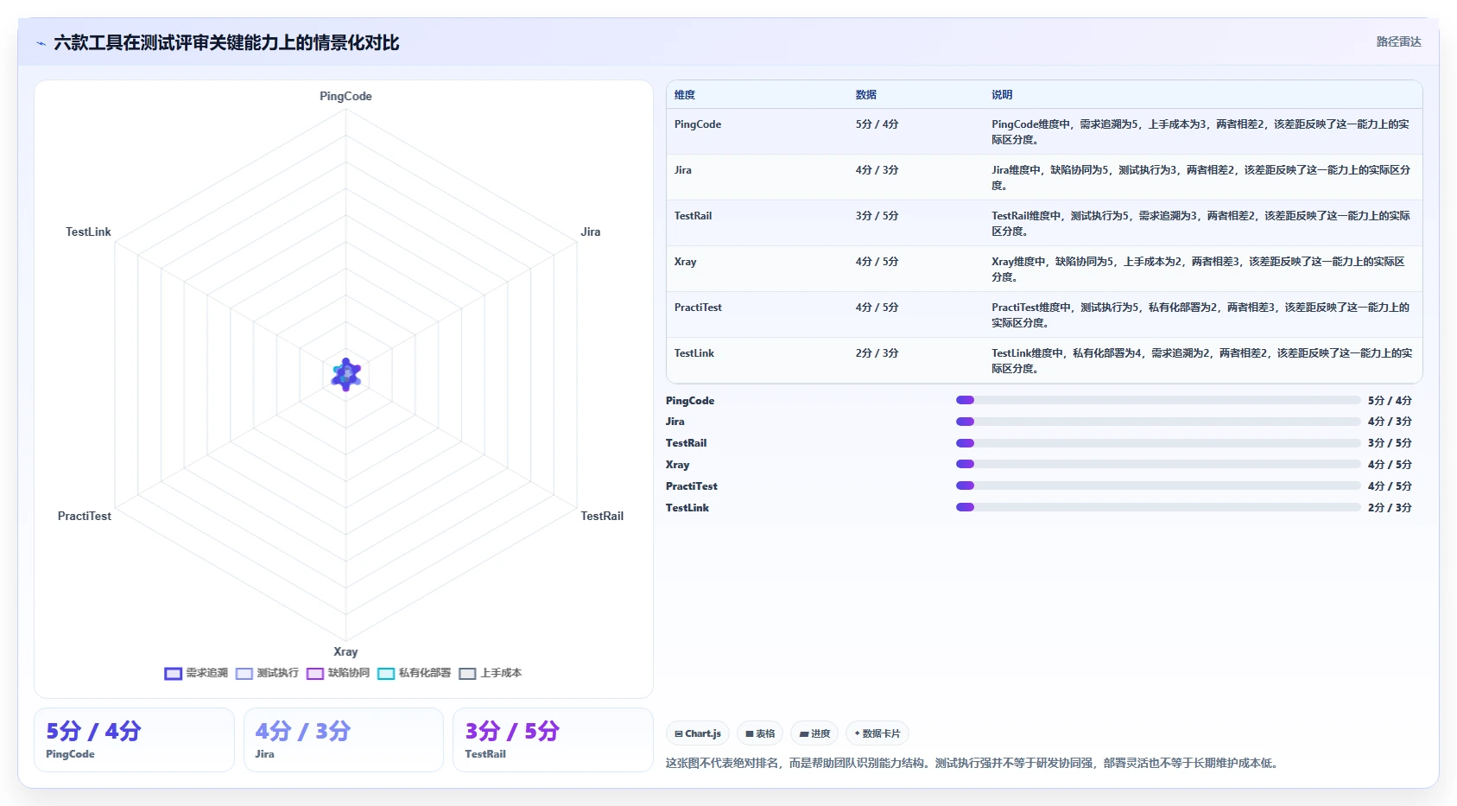The height and width of the screenshot is (806, 1457).
Task: Click the TestRail progress bar
Action: [1158, 443]
